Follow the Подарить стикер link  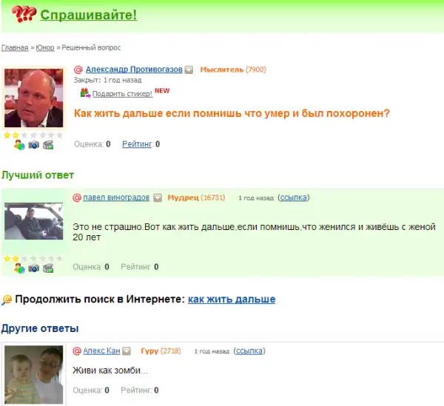click(122, 94)
